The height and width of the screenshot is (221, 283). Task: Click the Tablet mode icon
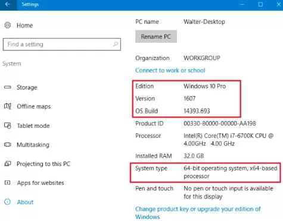[8, 125]
